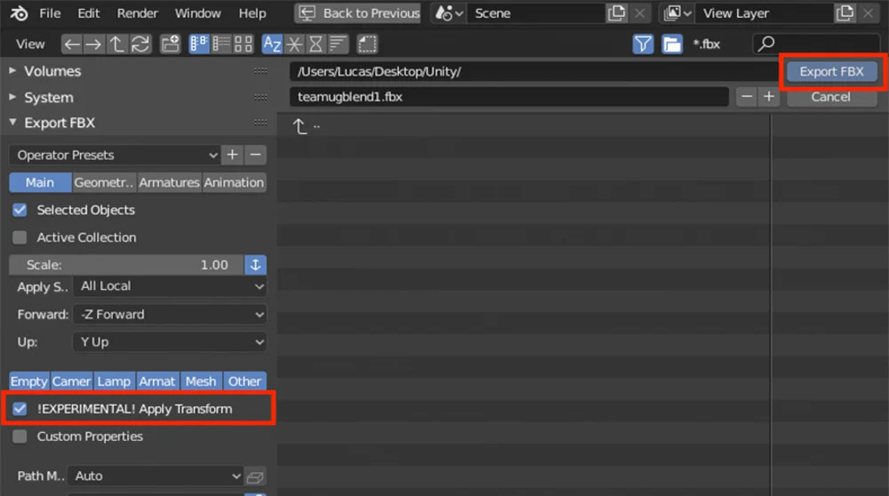
Task: Click the Cancel button
Action: 830,96
